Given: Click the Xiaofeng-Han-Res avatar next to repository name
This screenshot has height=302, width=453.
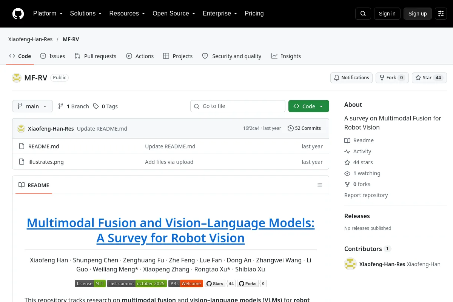Looking at the screenshot, I should tap(17, 78).
